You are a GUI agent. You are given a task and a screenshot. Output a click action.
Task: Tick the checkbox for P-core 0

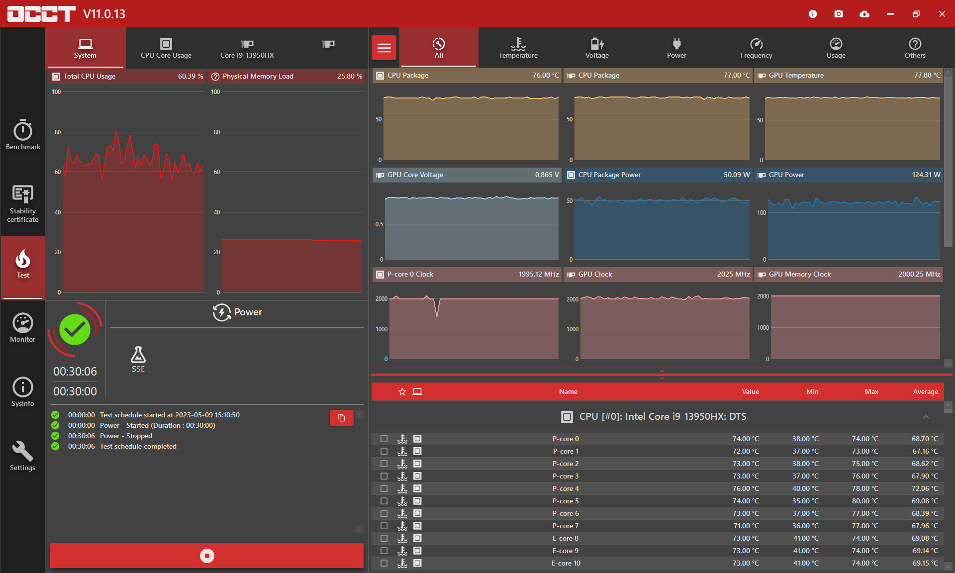[384, 439]
